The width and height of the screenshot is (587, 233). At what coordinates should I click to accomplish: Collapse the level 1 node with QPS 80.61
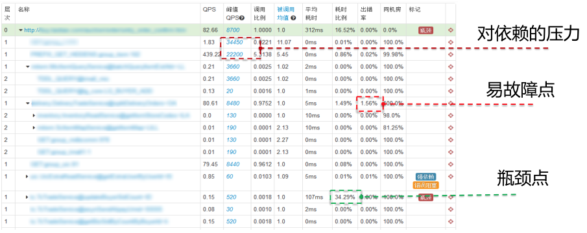coord(28,104)
